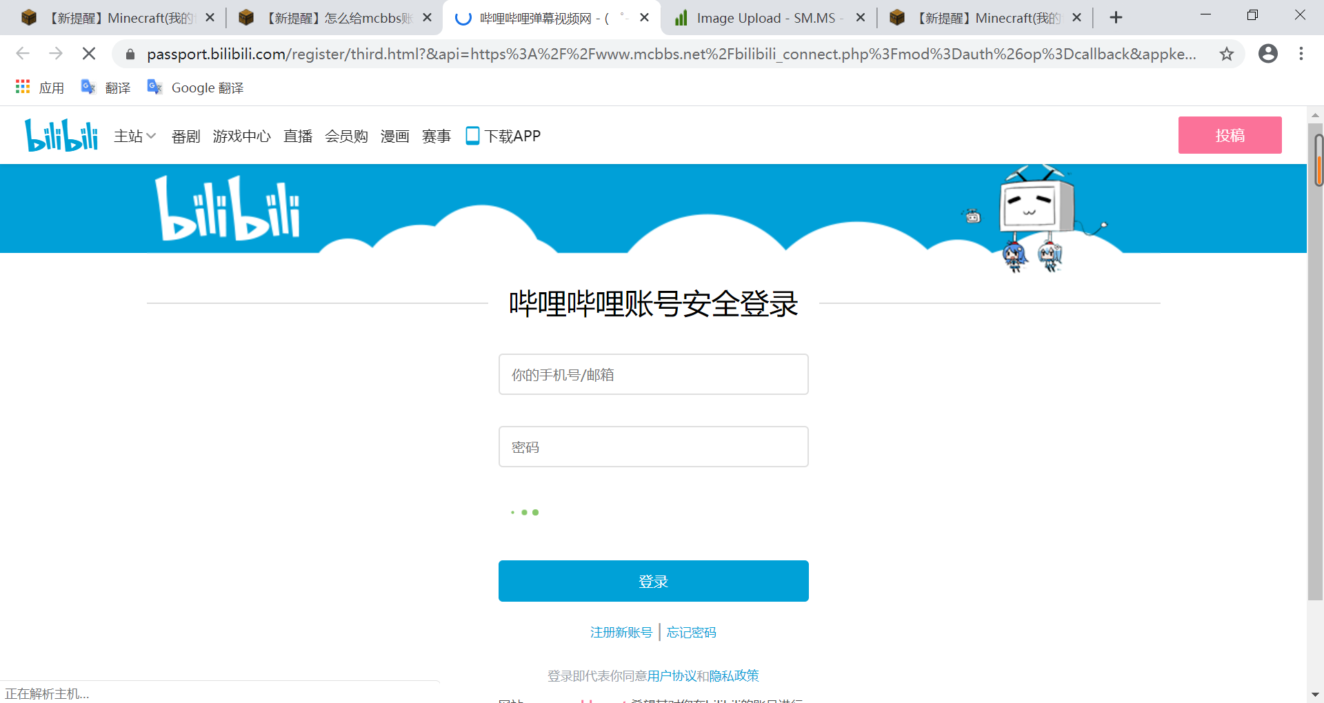Close the last Minecraft tab
This screenshot has width=1324, height=703.
(1077, 18)
